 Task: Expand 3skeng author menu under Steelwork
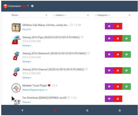(x=27, y=61)
